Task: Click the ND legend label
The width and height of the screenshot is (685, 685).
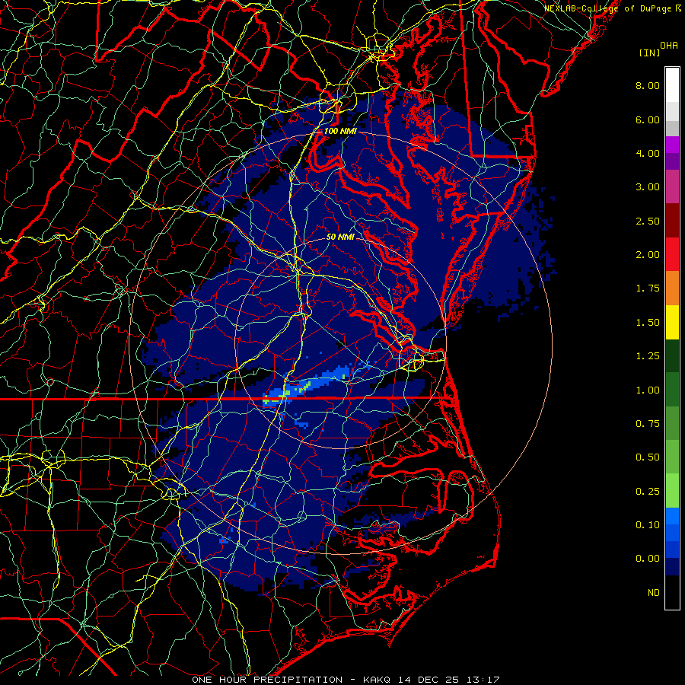Action: pos(654,593)
